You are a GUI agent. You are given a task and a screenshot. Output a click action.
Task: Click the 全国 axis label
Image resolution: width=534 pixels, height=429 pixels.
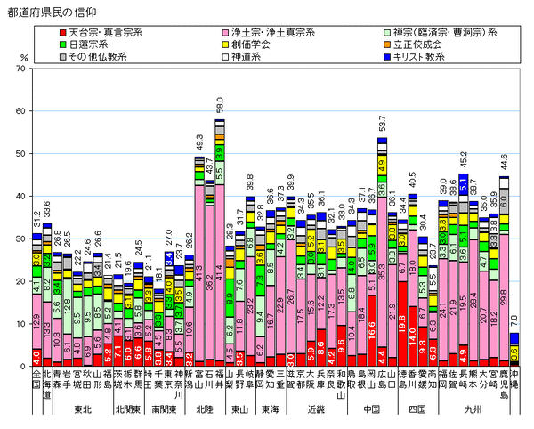(37, 379)
